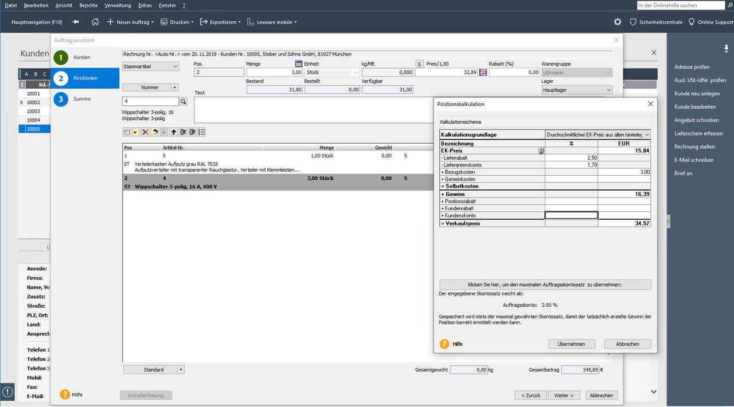Open the settings gear in the top toolbar

[617, 21]
